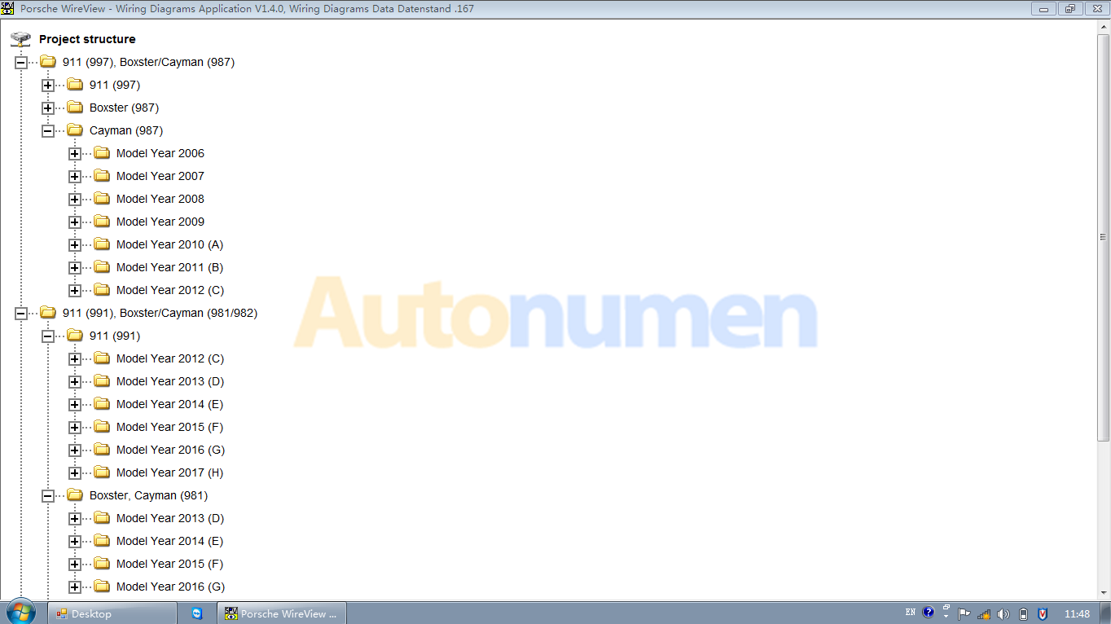Image resolution: width=1111 pixels, height=624 pixels.
Task: Click the 911 (997) folder icon
Action: coord(75,84)
